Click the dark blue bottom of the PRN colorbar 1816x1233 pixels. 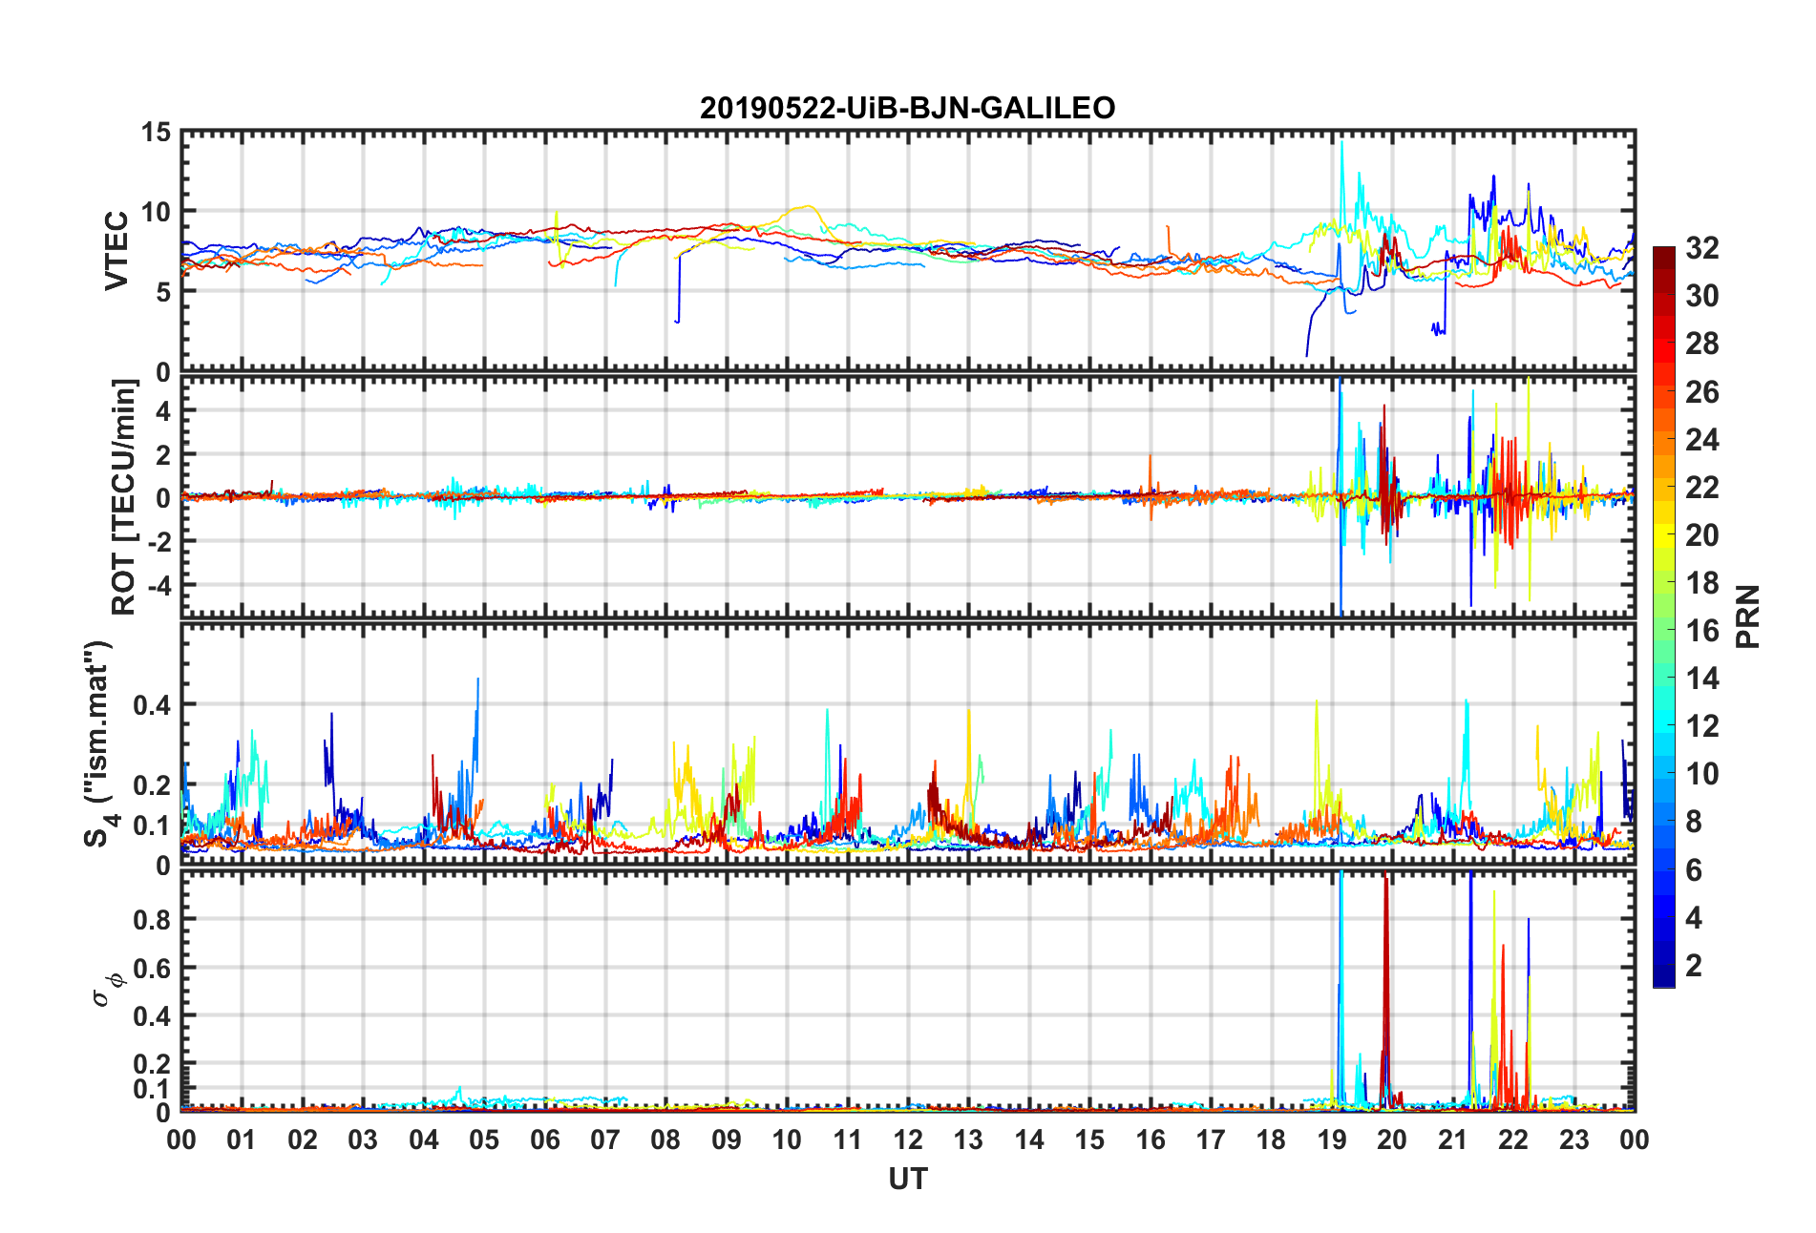coord(1664,977)
